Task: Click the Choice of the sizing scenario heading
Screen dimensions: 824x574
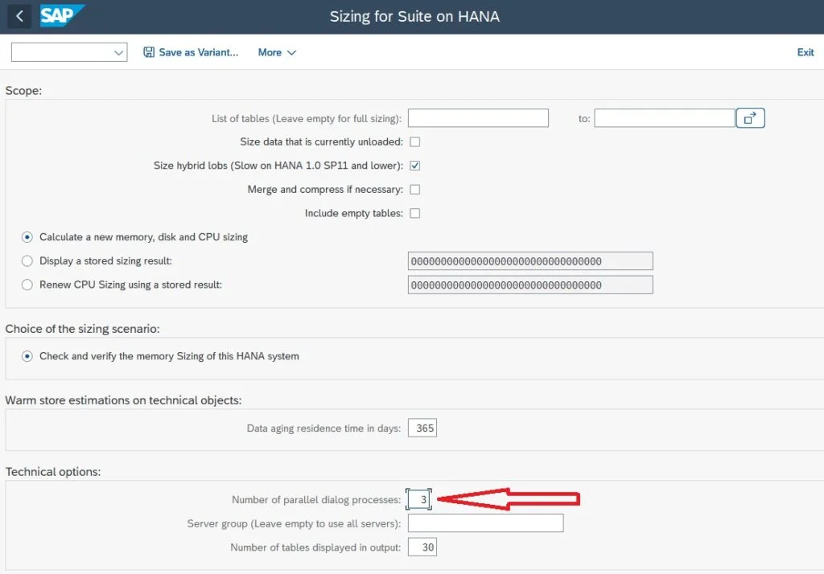Action: (83, 329)
